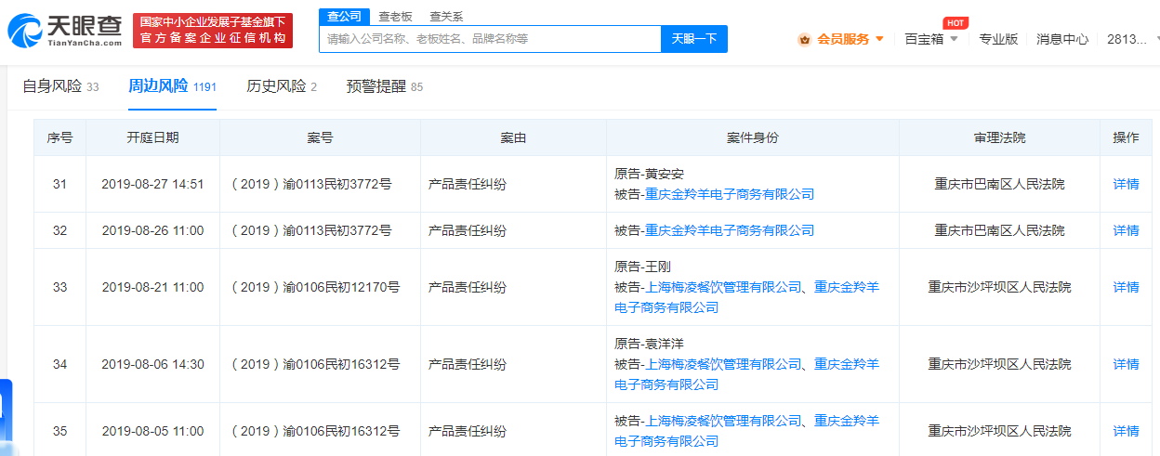1160x456 pixels.
Task: Expand the account 2813... menu
Action: click(1132, 39)
